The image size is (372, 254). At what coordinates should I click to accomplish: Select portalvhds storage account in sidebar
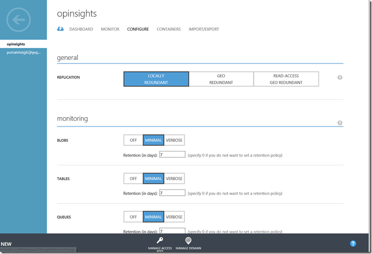click(x=23, y=52)
